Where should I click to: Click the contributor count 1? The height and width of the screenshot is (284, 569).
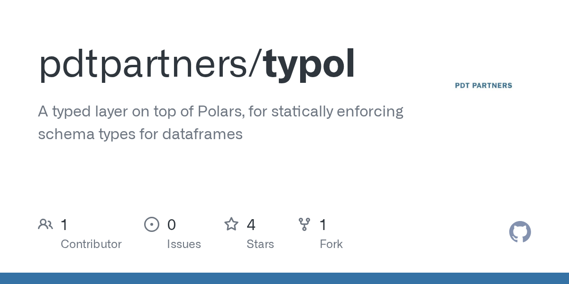64,225
